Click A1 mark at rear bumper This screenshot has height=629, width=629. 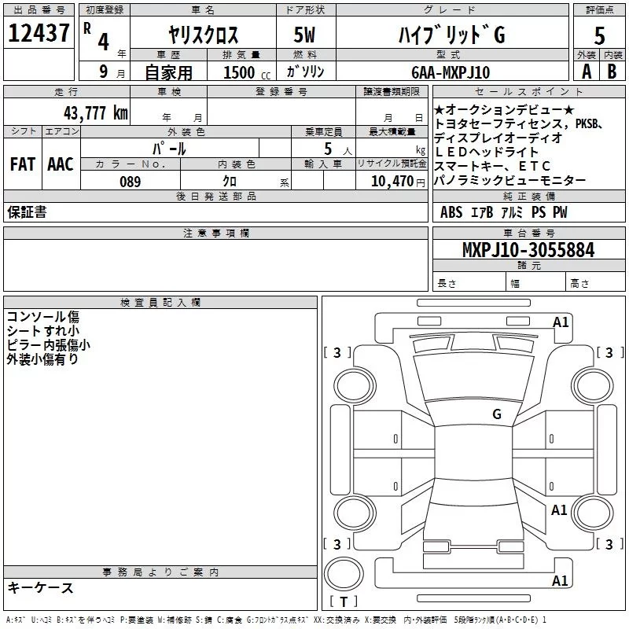[560, 580]
